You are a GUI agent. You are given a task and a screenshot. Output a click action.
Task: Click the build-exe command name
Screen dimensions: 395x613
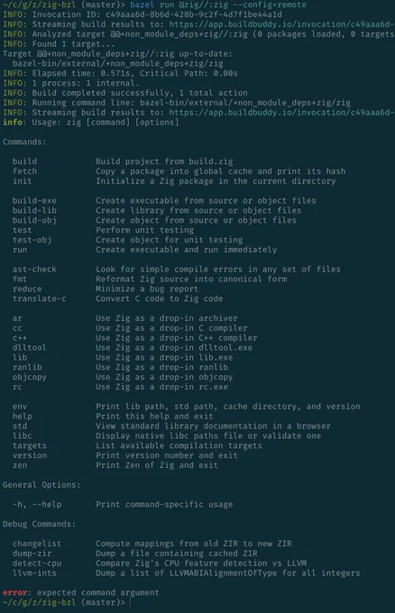pos(34,200)
